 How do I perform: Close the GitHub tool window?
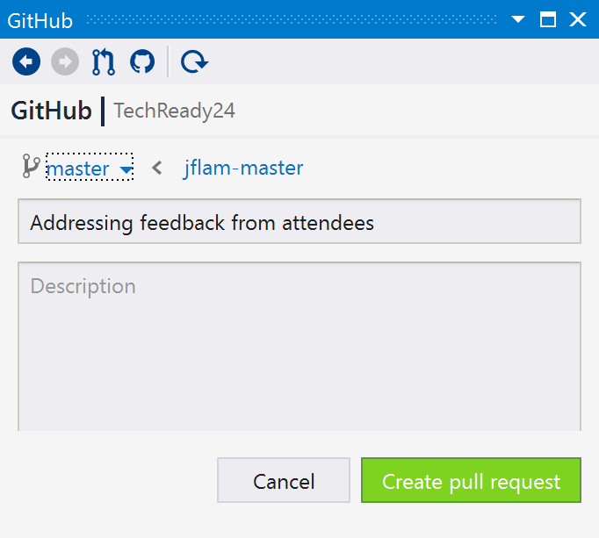(x=578, y=19)
